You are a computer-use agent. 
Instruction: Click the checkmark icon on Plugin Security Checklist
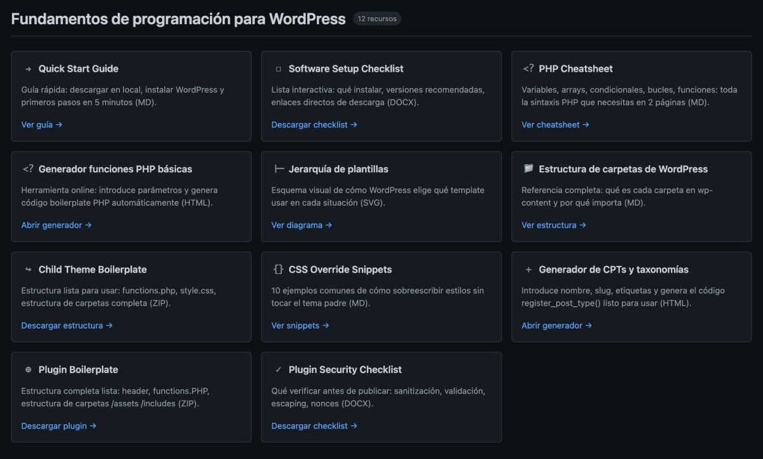277,369
